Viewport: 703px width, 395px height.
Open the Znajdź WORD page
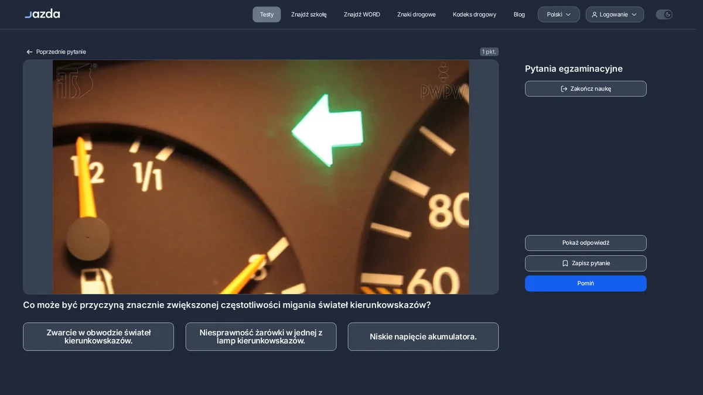click(362, 15)
